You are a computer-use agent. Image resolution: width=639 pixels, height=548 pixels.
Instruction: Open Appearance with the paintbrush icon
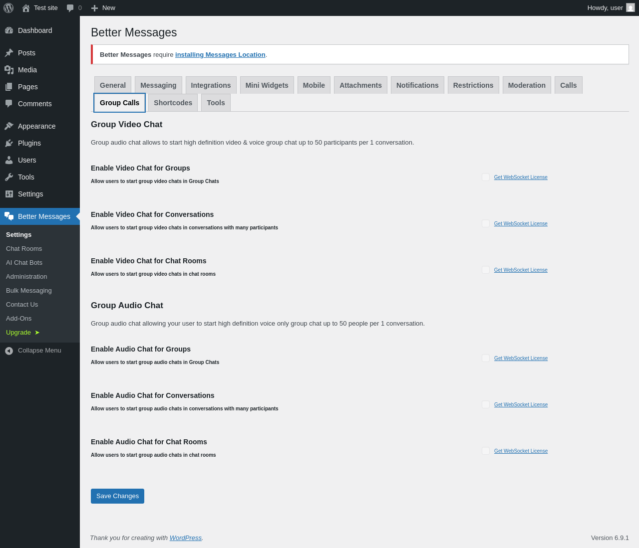(x=9, y=126)
